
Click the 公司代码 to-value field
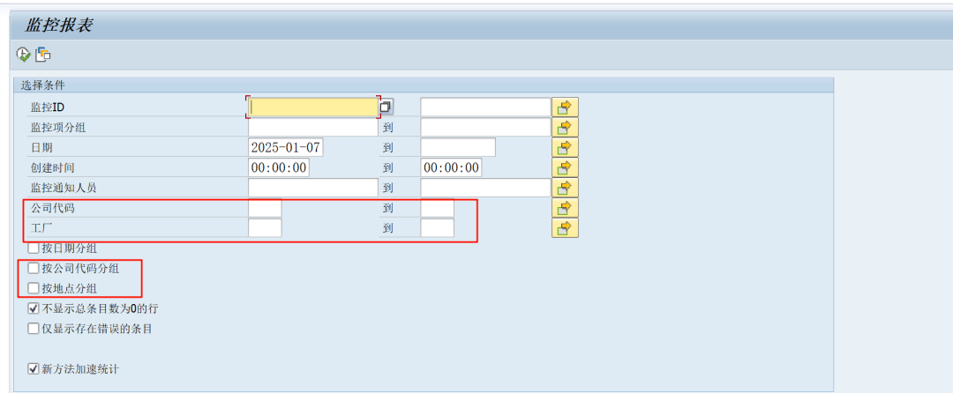click(437, 207)
